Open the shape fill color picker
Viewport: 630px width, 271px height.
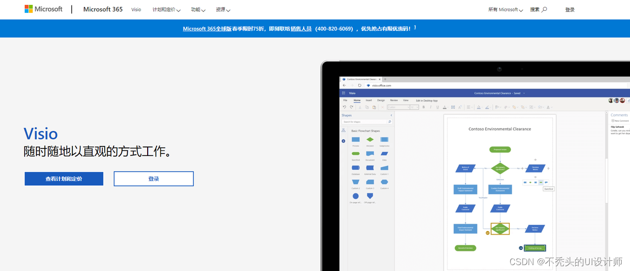[x=479, y=107]
